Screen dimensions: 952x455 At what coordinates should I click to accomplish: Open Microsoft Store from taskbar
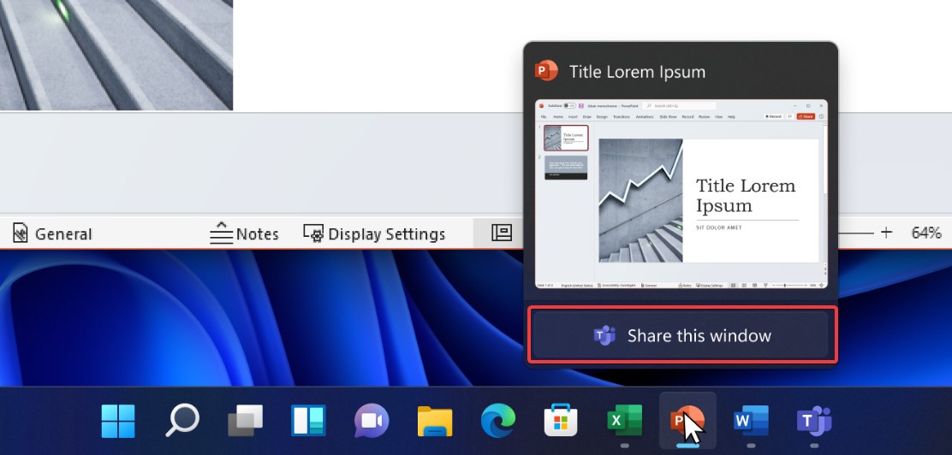pyautogui.click(x=561, y=421)
